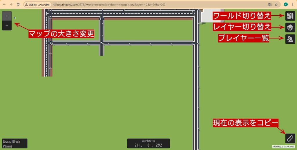The image size is (297, 150).
Task: Copy current view with link icon
Action: click(x=290, y=138)
